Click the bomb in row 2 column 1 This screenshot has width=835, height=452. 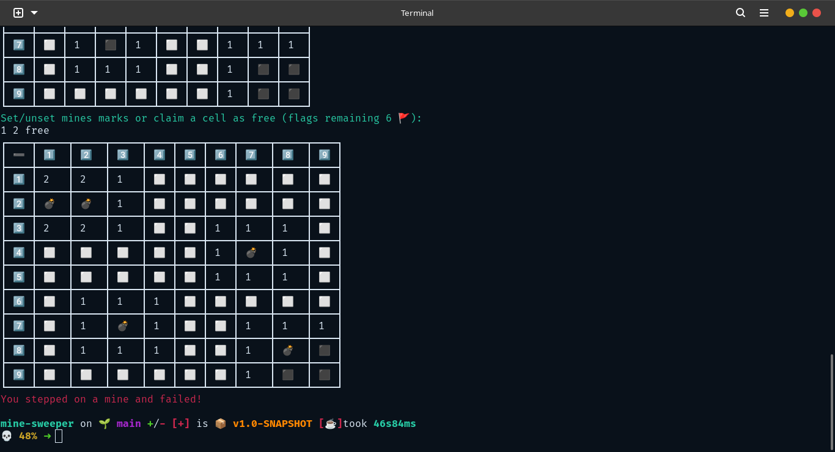click(x=50, y=203)
